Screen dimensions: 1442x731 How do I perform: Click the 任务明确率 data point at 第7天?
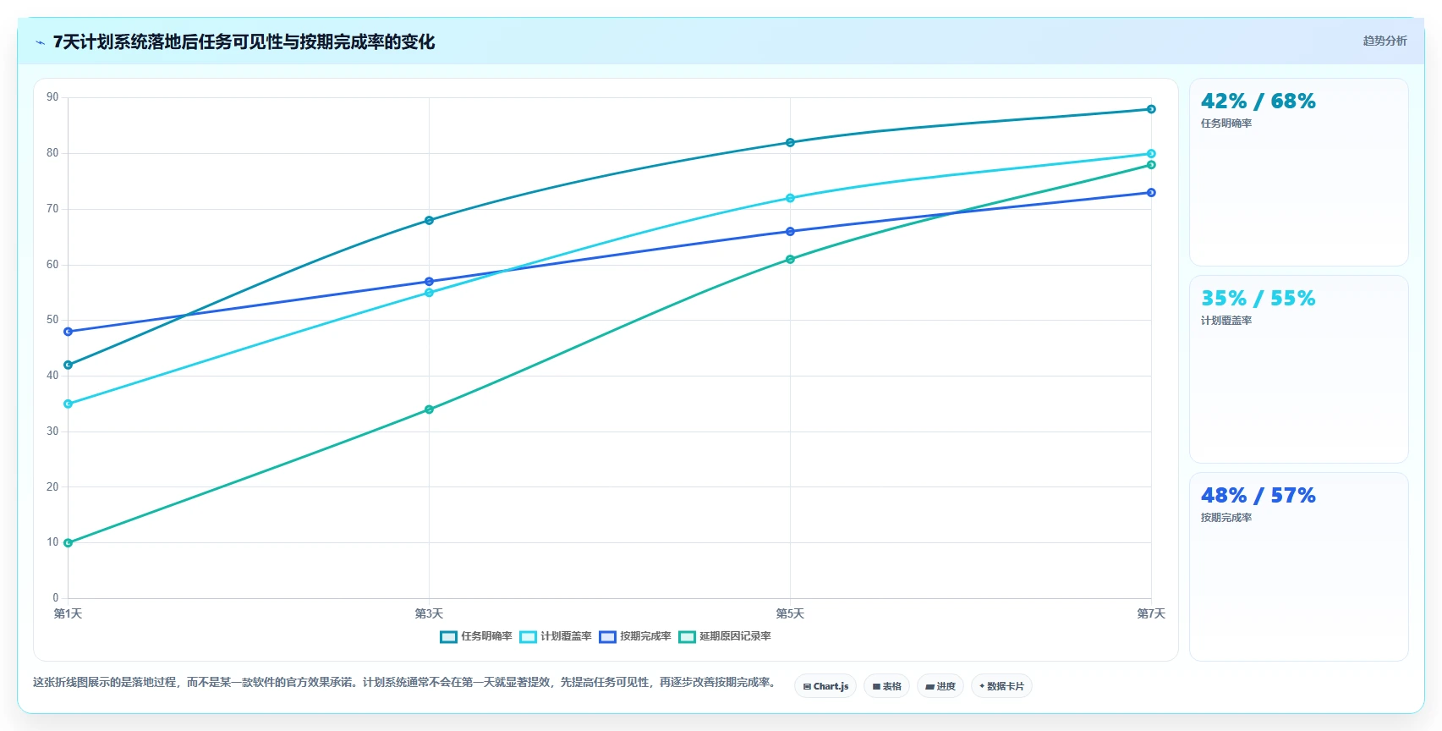pos(1151,109)
